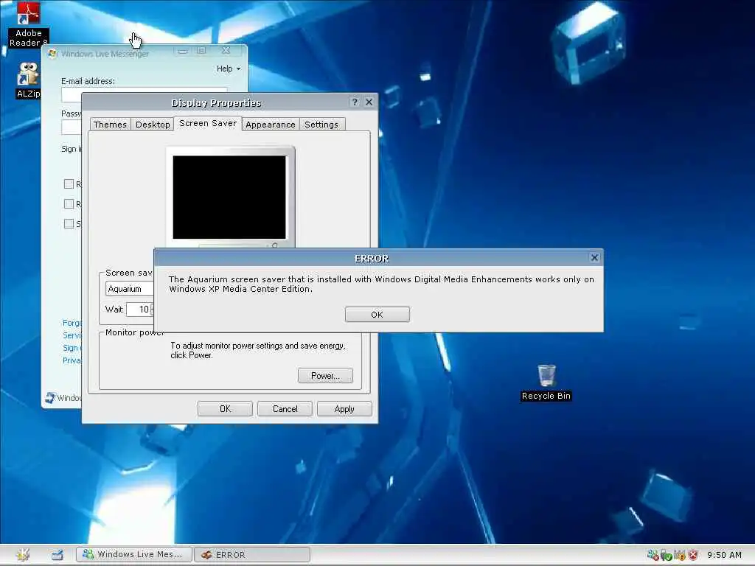Click the Messenger tray icon
Image resolution: width=755 pixels, height=566 pixels.
coord(653,555)
